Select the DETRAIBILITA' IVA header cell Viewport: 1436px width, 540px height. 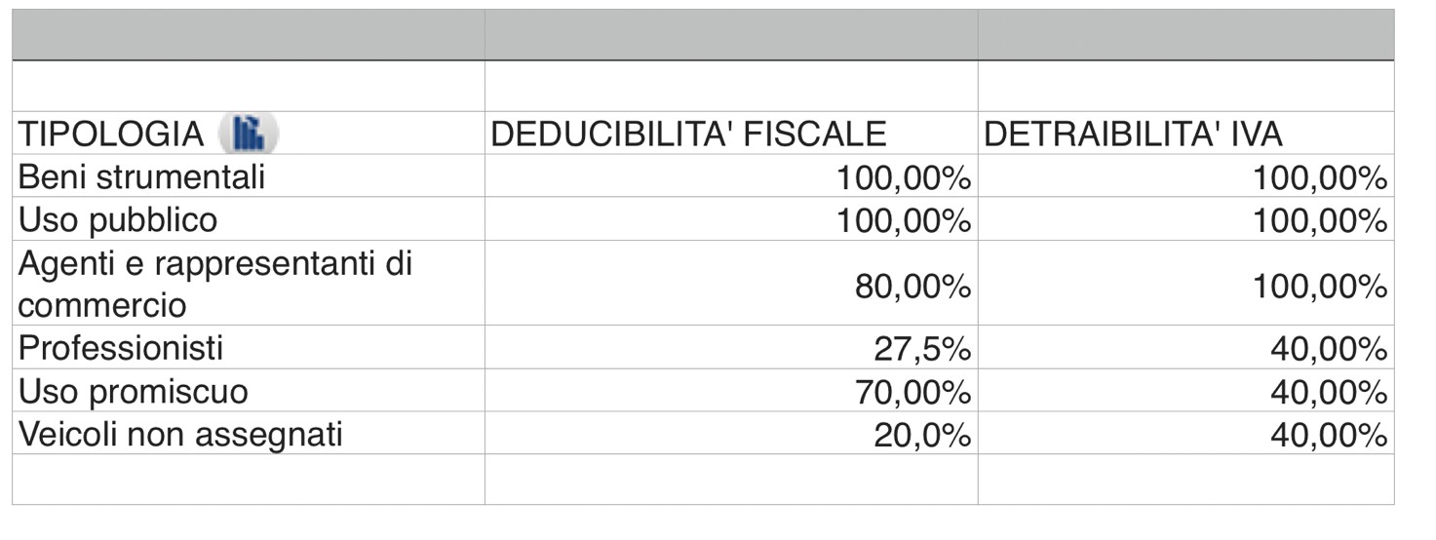1186,133
